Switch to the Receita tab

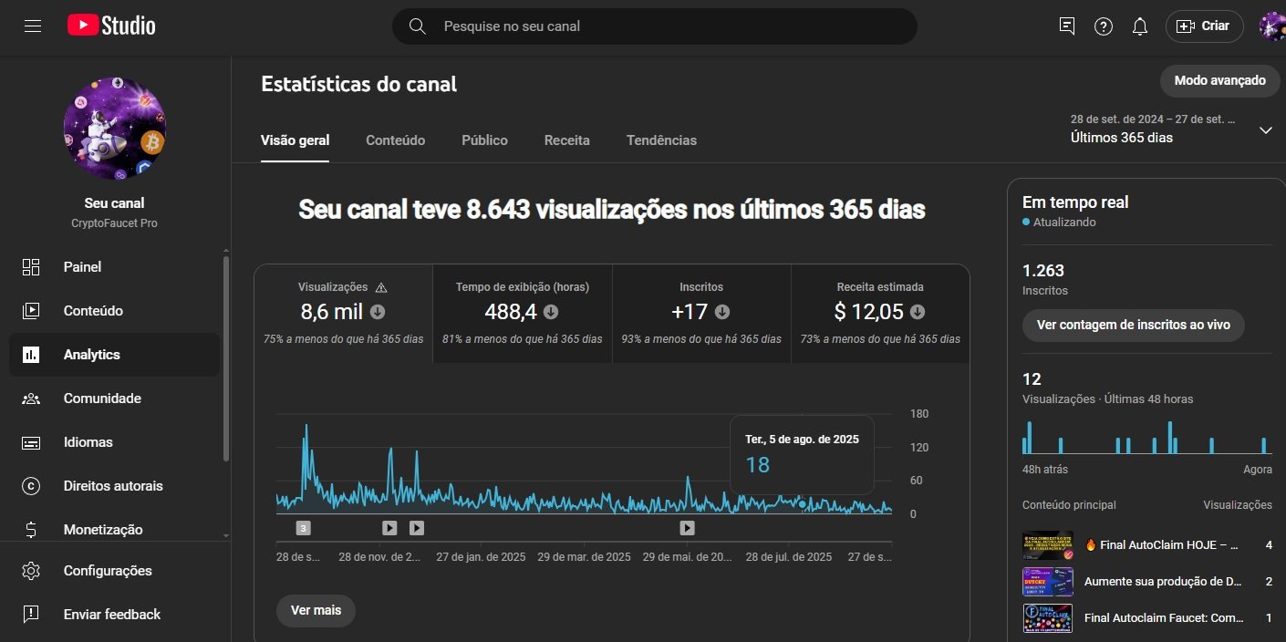[567, 140]
